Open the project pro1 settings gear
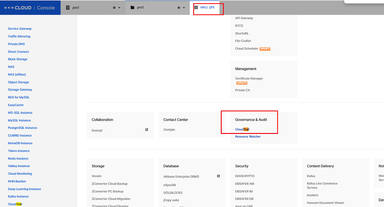This screenshot has width=384, height=207. pyautogui.click(x=179, y=8)
